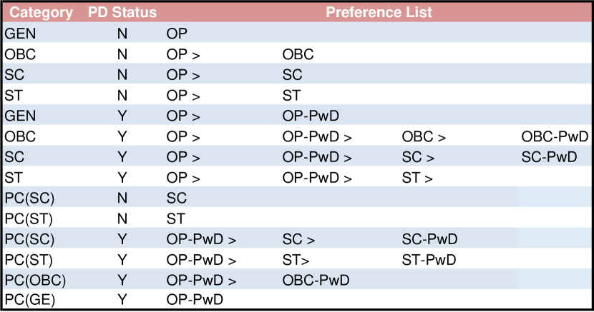The image size is (594, 312).
Task: Click the SC cell in the PC(SC) N row
Action: click(177, 198)
